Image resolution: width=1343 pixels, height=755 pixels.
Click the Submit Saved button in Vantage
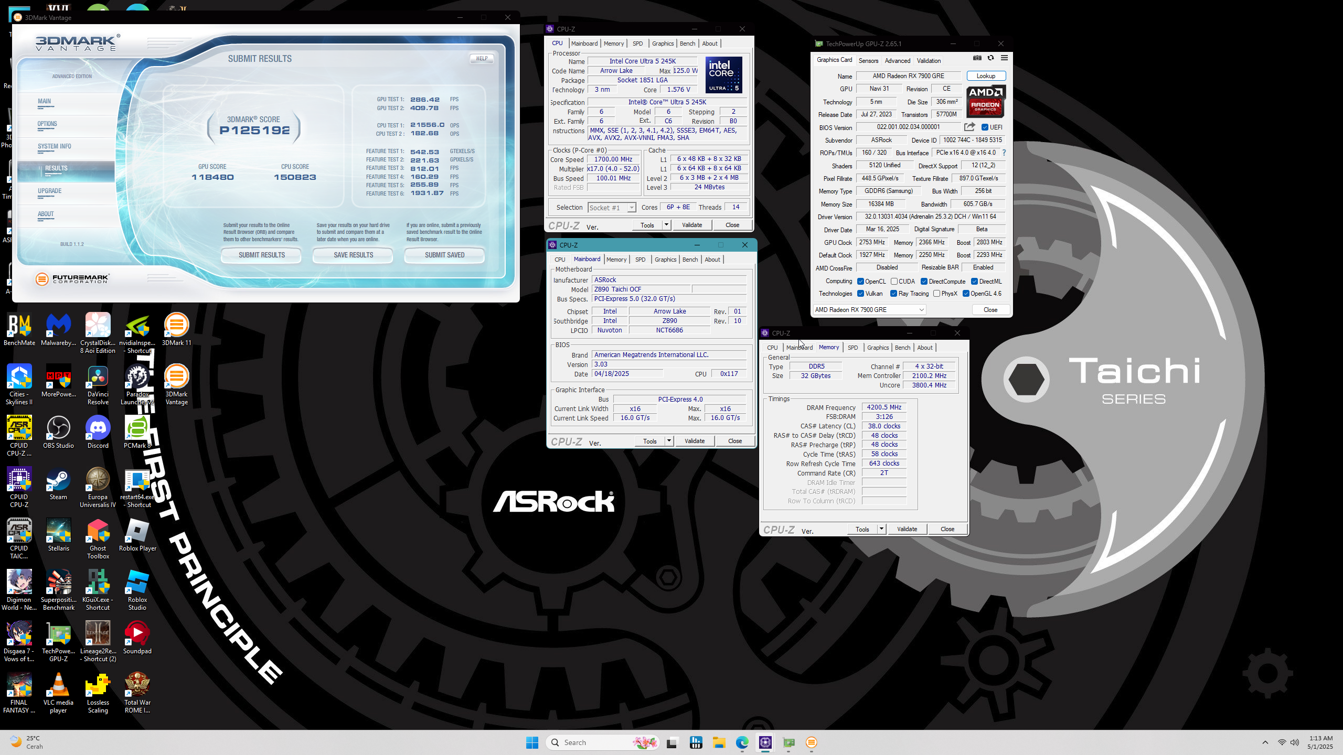pos(444,255)
